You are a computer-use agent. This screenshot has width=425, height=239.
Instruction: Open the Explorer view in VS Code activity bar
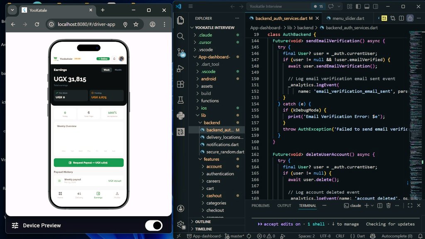(181, 20)
